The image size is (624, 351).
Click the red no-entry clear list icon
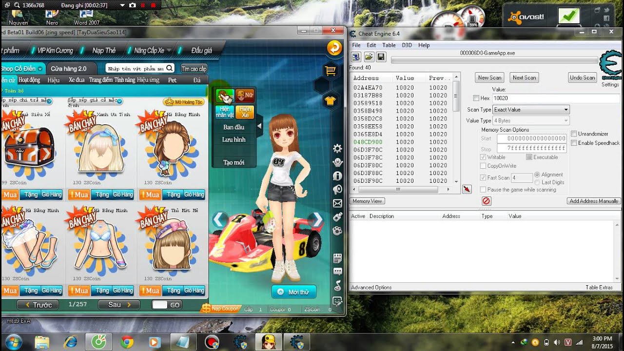click(487, 201)
